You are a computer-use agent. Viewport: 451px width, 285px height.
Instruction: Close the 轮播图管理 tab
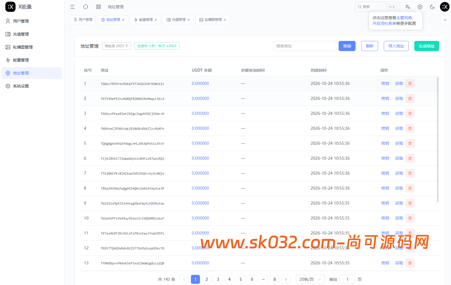225,20
